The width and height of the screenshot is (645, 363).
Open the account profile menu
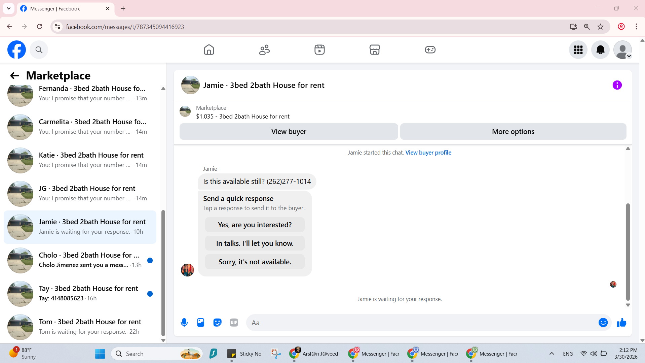click(x=622, y=50)
